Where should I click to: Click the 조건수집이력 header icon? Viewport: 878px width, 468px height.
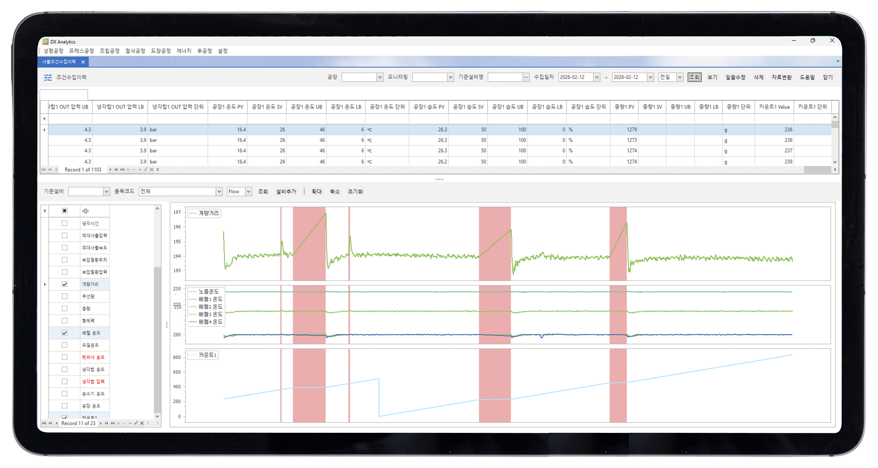coord(48,77)
